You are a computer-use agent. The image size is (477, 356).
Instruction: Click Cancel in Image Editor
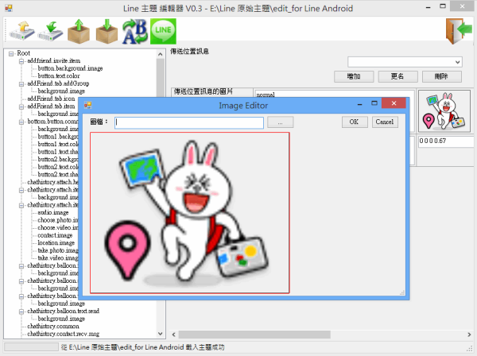tap(385, 122)
